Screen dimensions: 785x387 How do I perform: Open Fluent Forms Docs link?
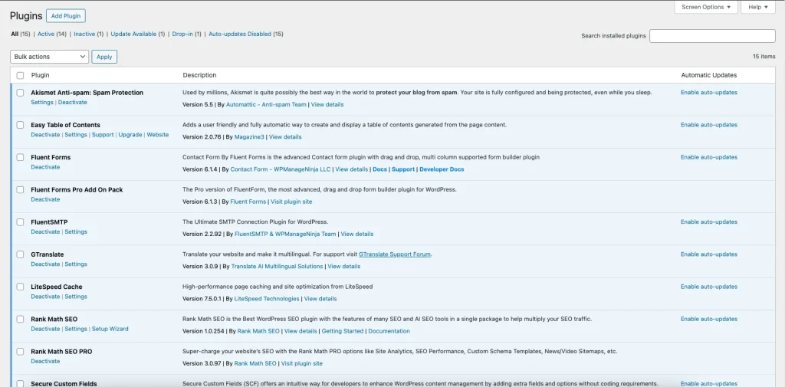(x=380, y=169)
